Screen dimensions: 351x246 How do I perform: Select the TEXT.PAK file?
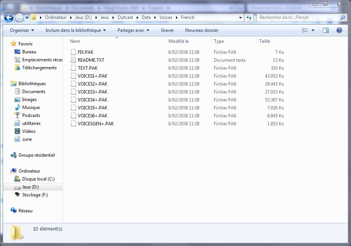pyautogui.click(x=88, y=68)
